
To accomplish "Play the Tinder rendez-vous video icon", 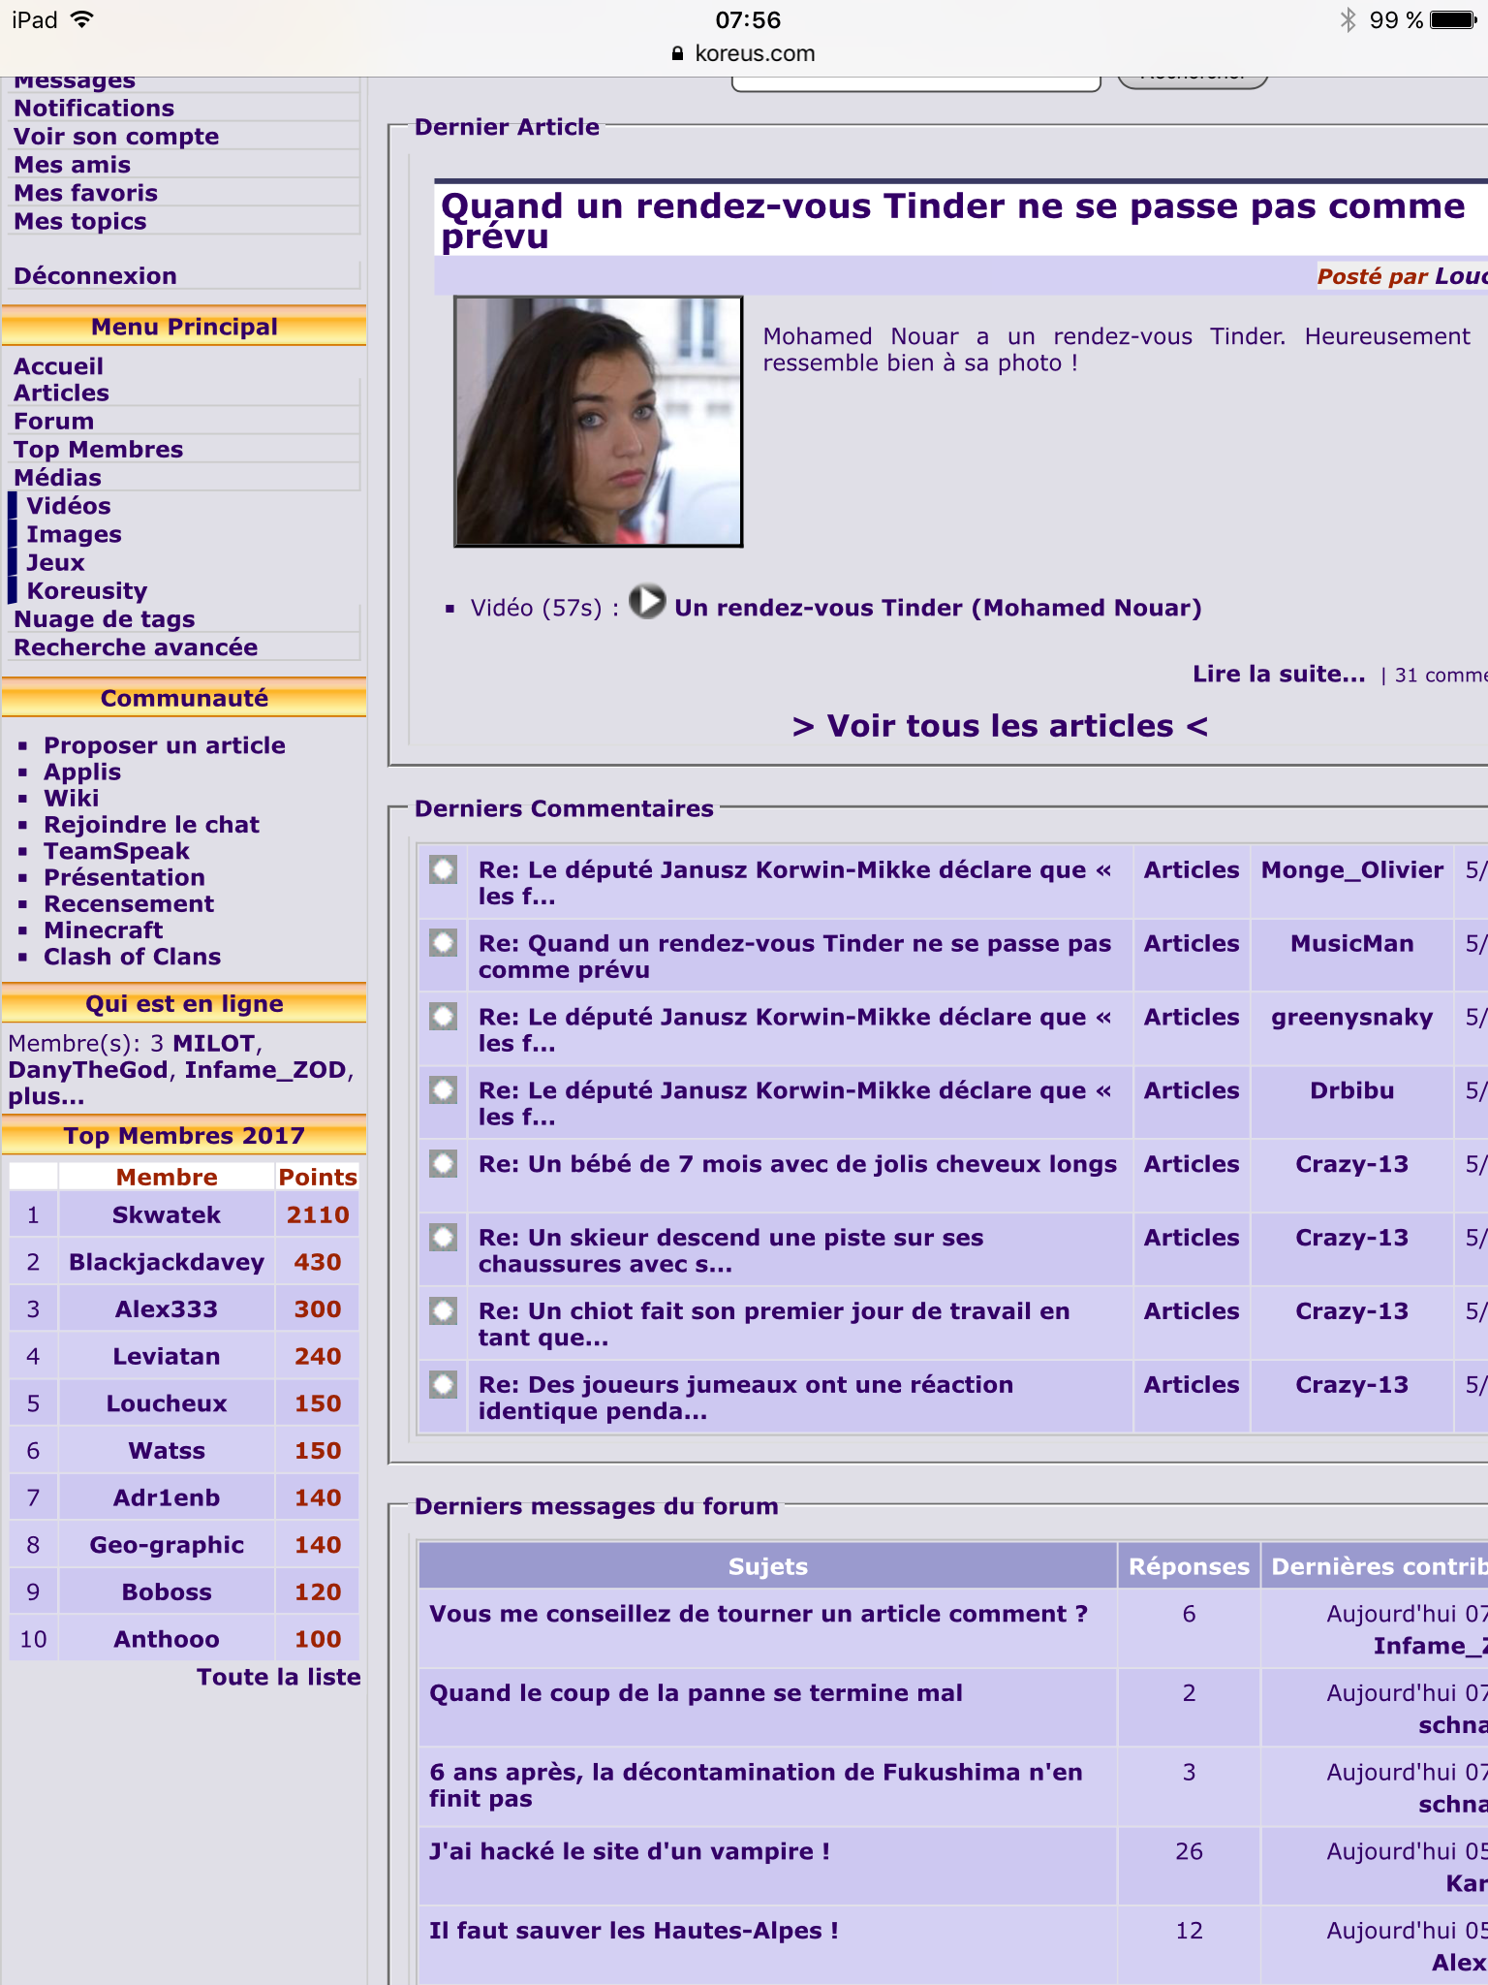I will (x=647, y=602).
